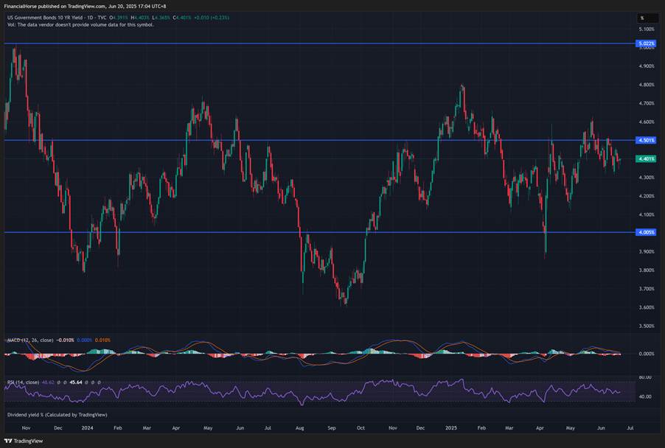This screenshot has width=665, height=448.
Task: Open the MACD (12, 26, close) indicator legend
Action: (30, 340)
